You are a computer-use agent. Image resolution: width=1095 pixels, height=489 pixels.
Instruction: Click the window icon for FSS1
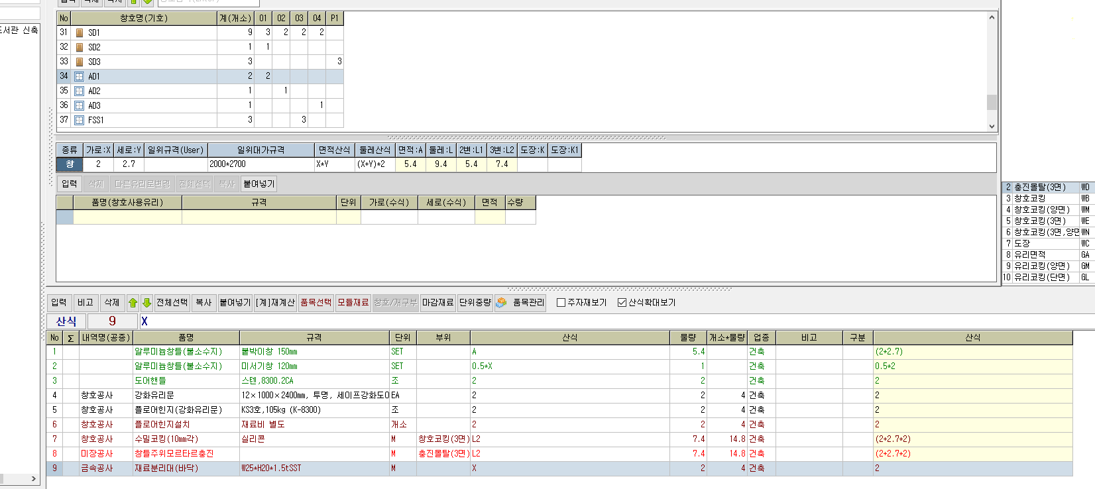tap(80, 120)
